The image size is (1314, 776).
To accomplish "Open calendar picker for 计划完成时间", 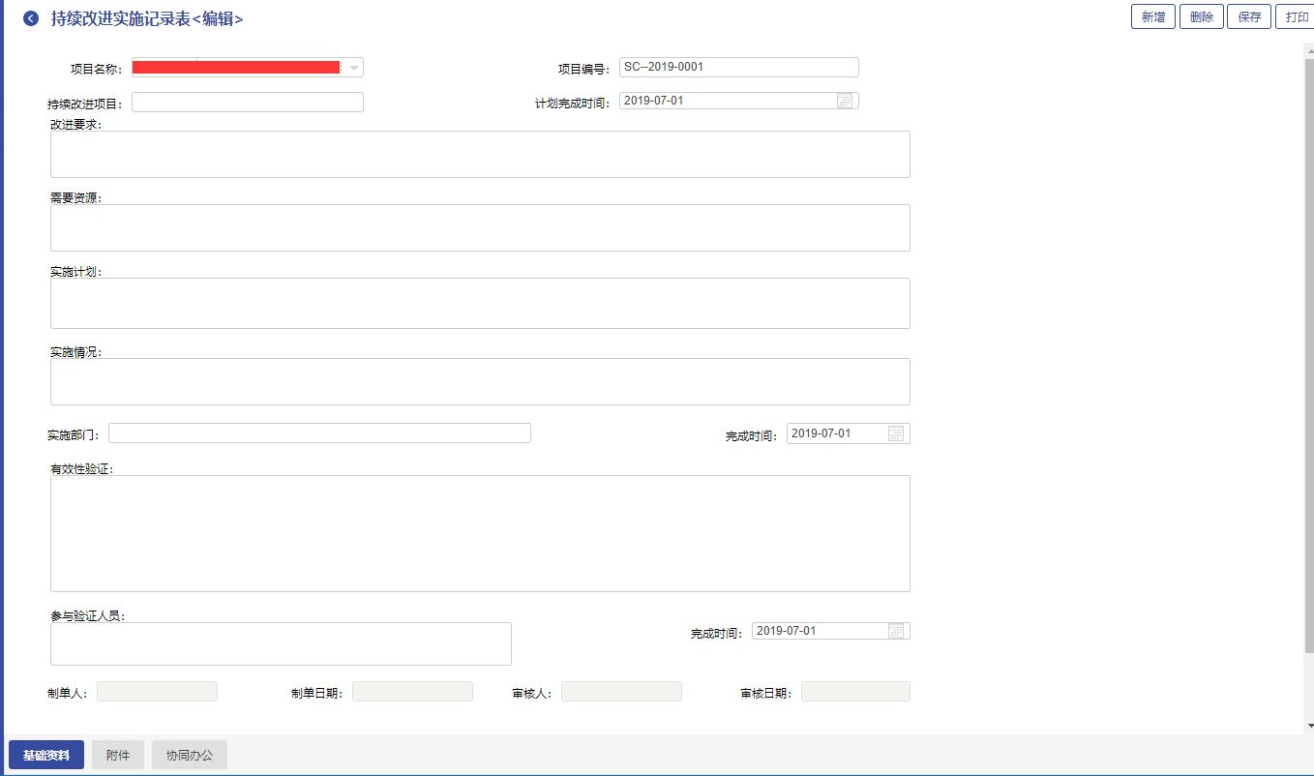I will coord(845,101).
